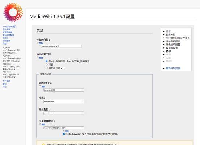Open MediaWiki首页 sidebar link

coord(9,26)
